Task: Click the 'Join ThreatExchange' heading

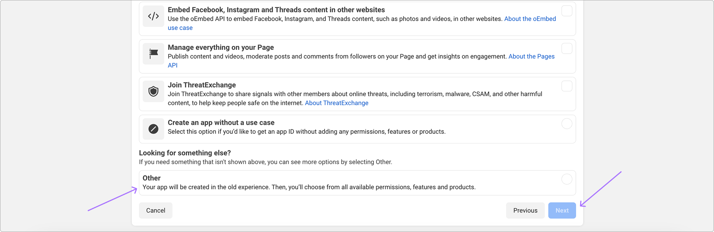Action: [202, 85]
